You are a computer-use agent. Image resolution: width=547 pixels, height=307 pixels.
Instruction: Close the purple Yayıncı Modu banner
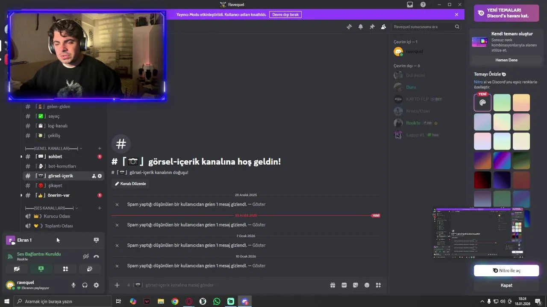coord(456,14)
